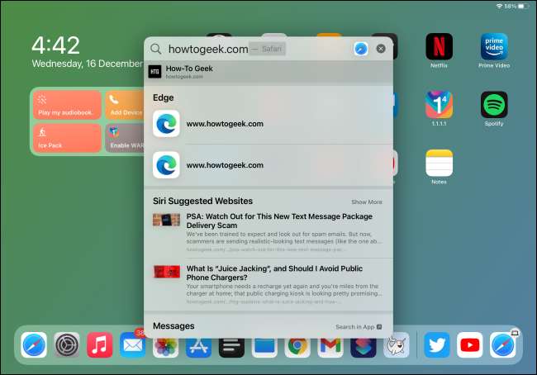Run the Play my audiobook shortcut
This screenshot has height=375, width=537.
tap(67, 105)
